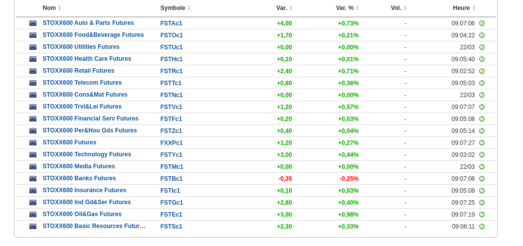Click the flag icon next to Basic Resources Futures
The image size is (523, 246).
[33, 227]
